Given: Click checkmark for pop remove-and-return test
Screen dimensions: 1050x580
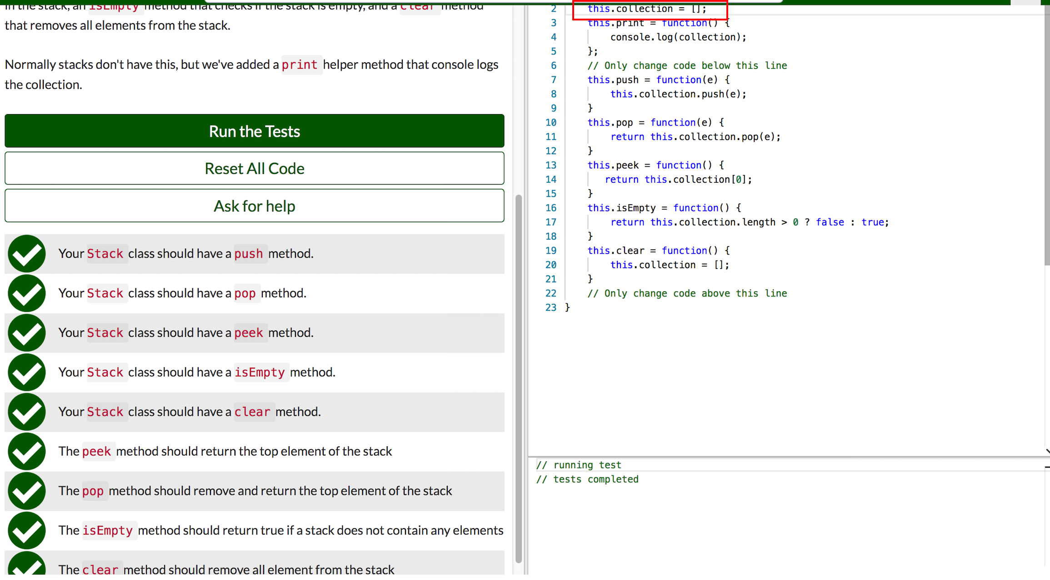Looking at the screenshot, I should coord(26,491).
